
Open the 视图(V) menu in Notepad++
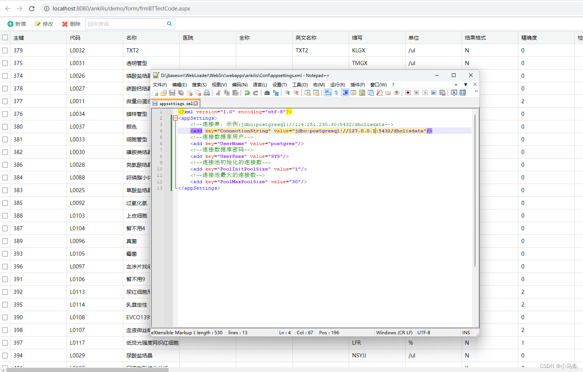point(219,85)
